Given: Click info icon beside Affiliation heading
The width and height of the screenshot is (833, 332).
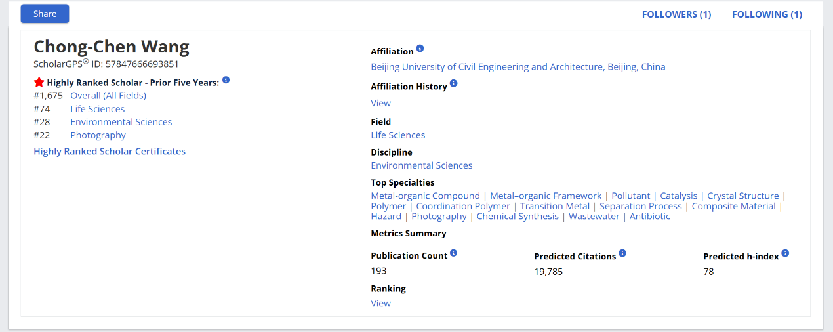Looking at the screenshot, I should point(420,49).
